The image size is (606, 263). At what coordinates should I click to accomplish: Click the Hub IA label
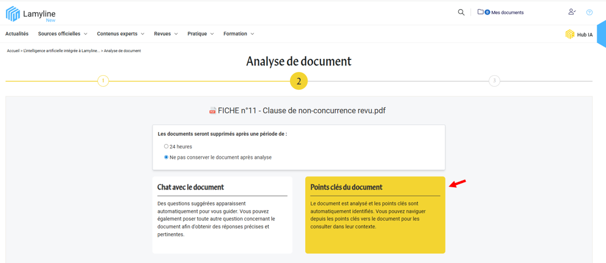[x=585, y=35]
